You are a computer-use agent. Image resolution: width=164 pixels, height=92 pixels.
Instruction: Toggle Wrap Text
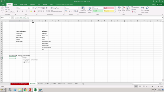(x=55, y=8)
